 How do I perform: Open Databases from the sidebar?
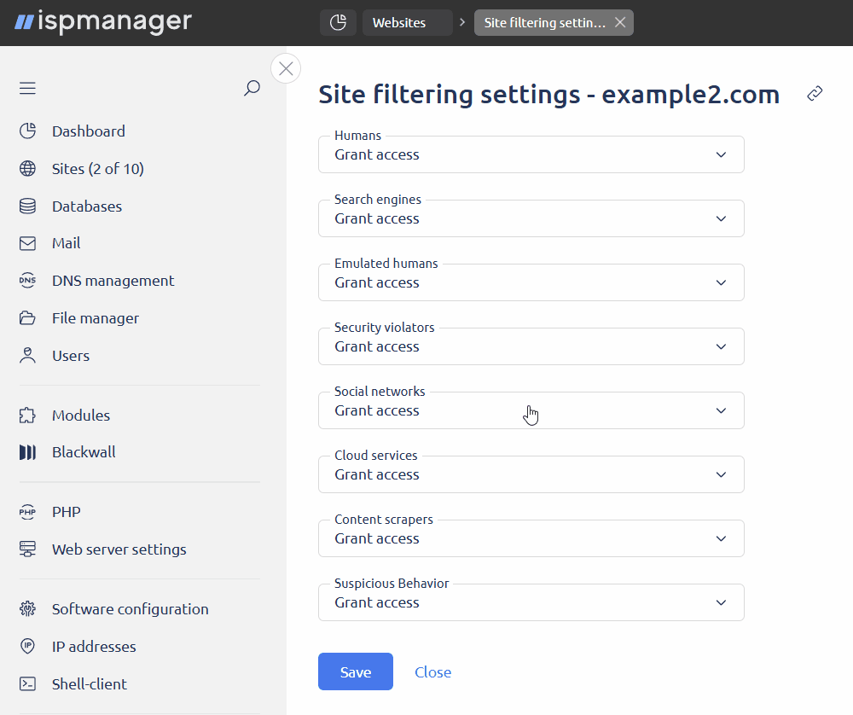[86, 206]
